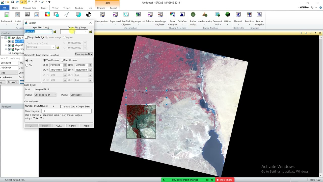
Task: Click Cancel in the Subset dialog
Action: point(73,126)
